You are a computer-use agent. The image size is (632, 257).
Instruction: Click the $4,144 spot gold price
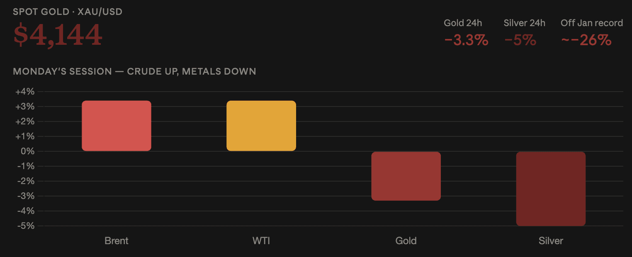click(58, 35)
